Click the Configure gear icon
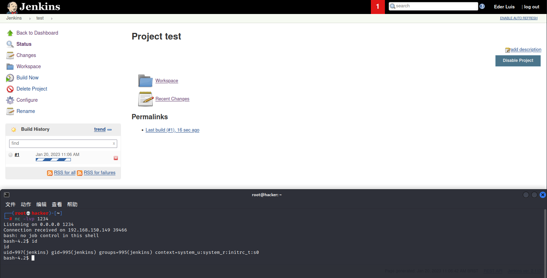Image resolution: width=547 pixels, height=278 pixels. point(10,100)
